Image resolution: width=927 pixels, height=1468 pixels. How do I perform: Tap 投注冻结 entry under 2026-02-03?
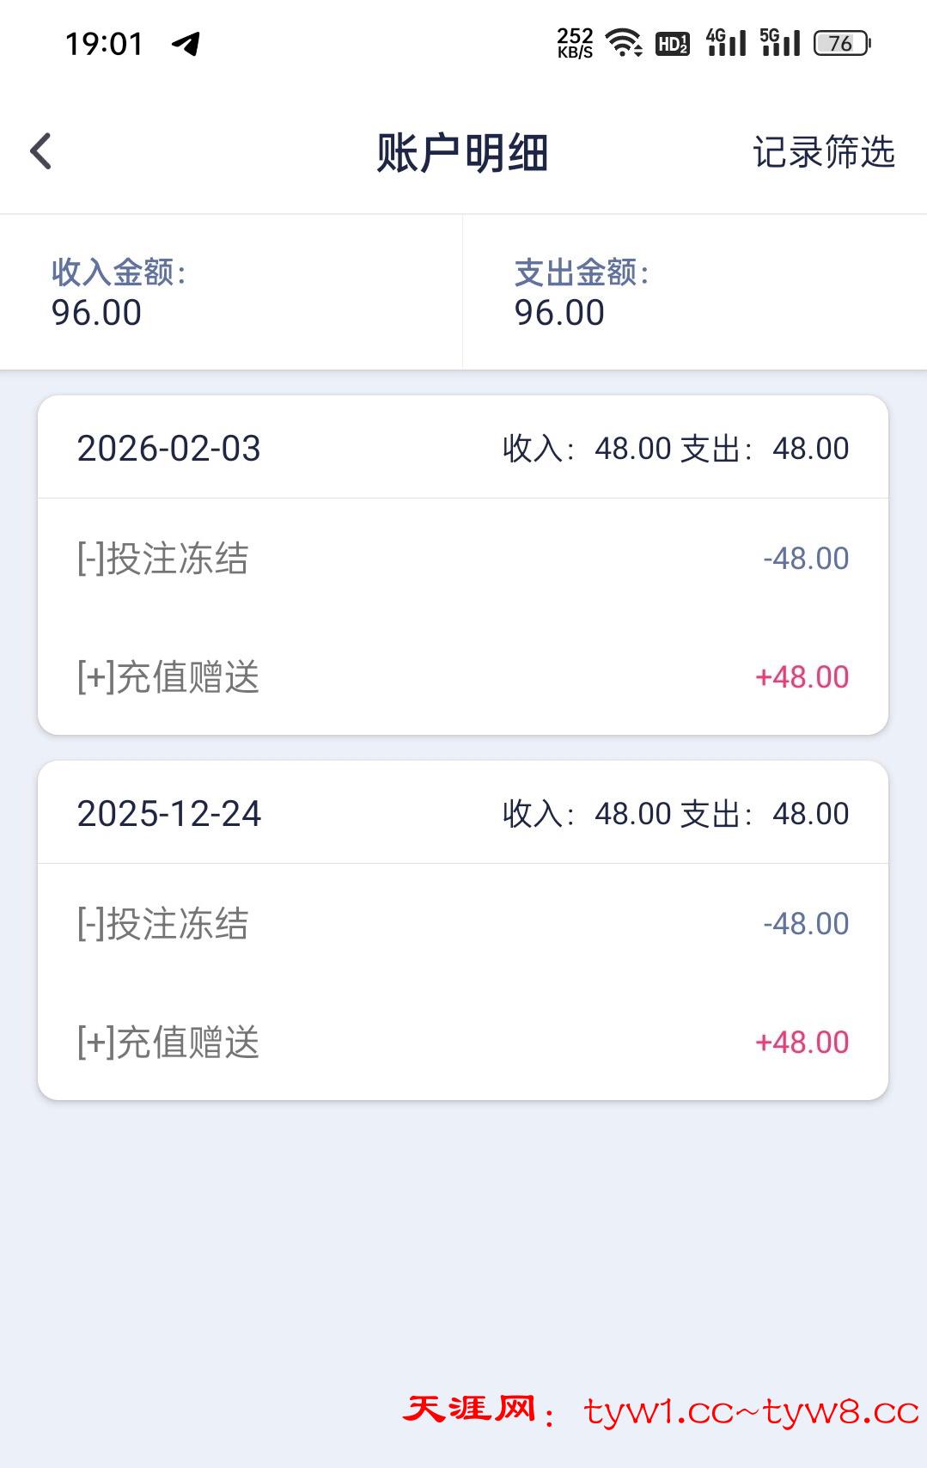[x=462, y=559]
